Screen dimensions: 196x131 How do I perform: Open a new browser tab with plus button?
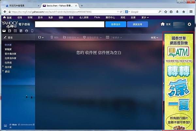pyautogui.click(x=82, y=6)
